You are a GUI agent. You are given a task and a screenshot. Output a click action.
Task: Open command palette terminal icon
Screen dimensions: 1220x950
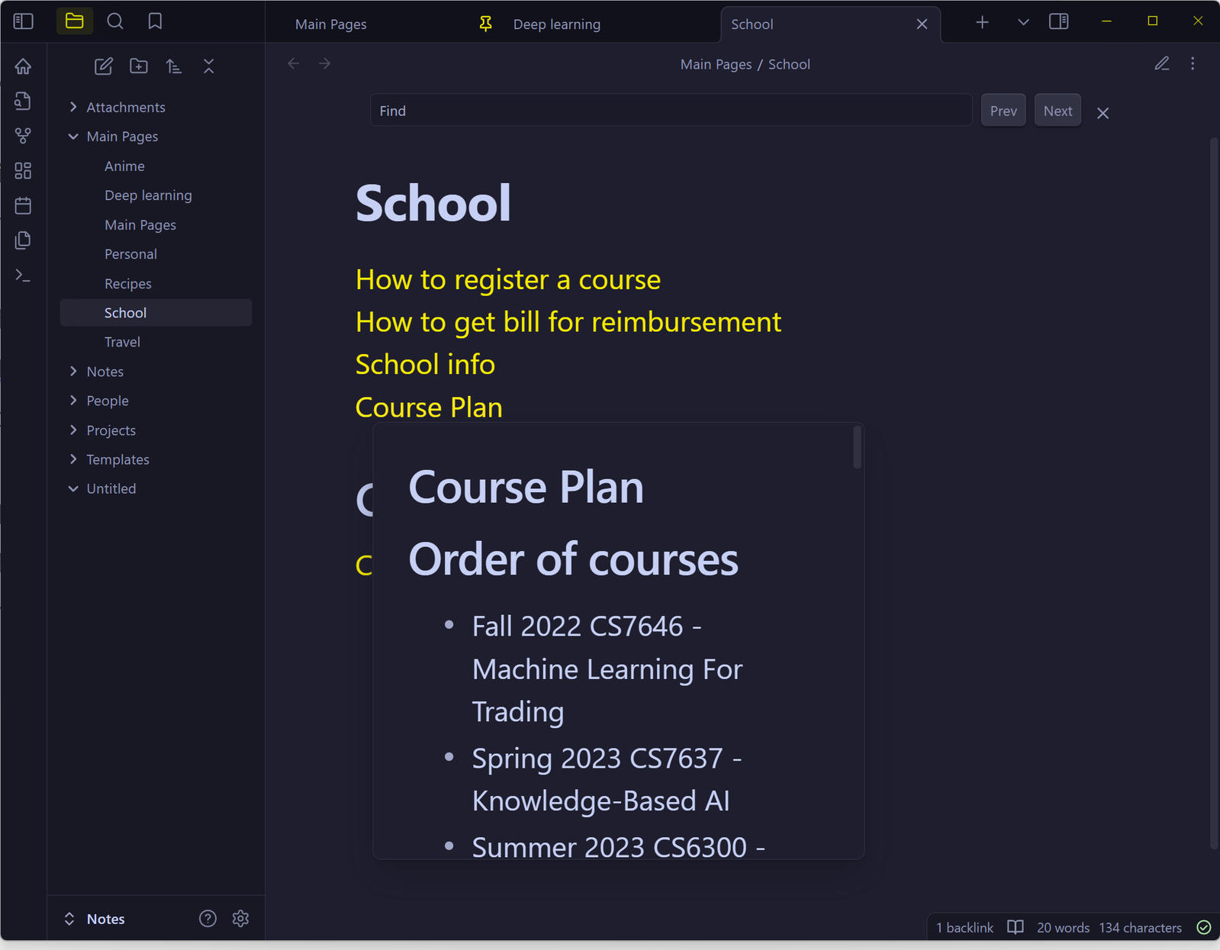[23, 275]
